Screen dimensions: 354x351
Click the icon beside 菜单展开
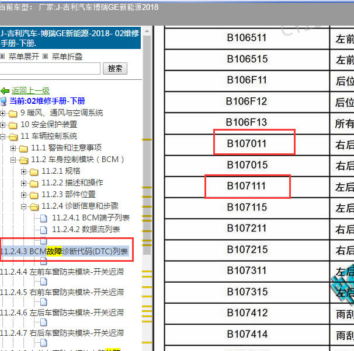[2, 56]
